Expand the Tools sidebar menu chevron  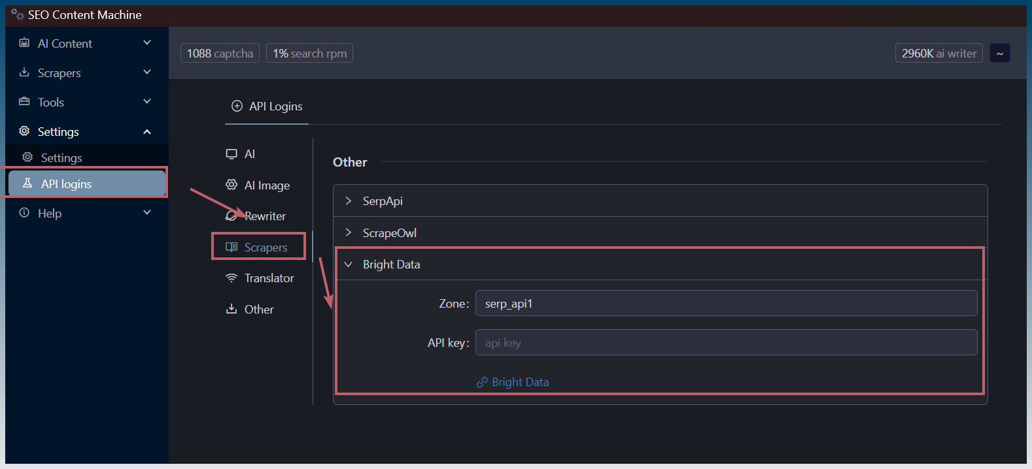coord(147,101)
